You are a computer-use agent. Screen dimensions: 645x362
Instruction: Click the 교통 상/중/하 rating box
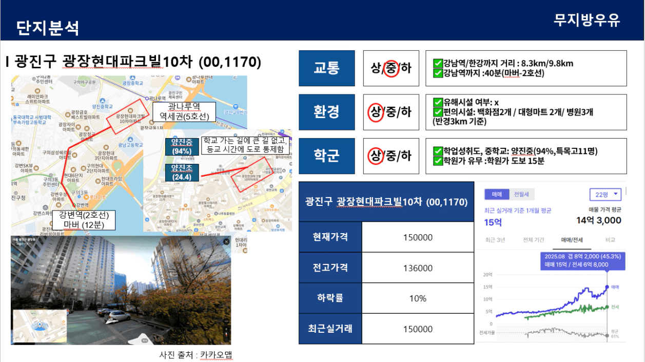[391, 68]
